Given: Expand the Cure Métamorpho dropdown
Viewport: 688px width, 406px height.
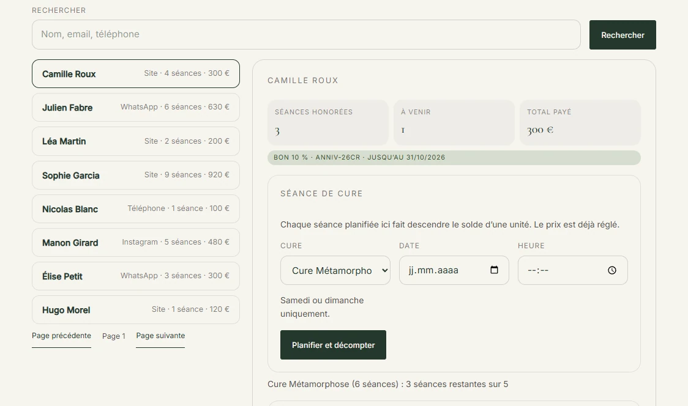Looking at the screenshot, I should click(335, 270).
